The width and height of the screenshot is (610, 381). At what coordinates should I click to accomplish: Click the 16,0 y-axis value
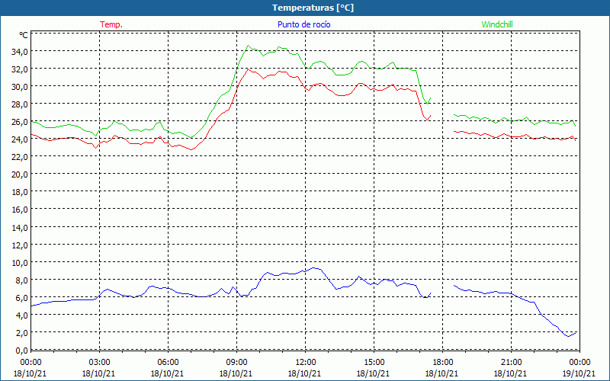click(x=20, y=210)
